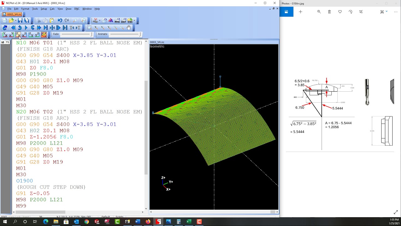Screen dimensions: 401x226
Task: Play the toolpath animation forward
Action: [26, 28]
